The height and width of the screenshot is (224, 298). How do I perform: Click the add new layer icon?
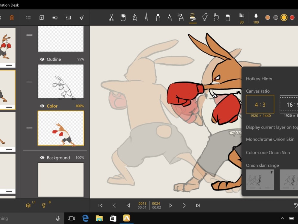[x=42, y=18]
